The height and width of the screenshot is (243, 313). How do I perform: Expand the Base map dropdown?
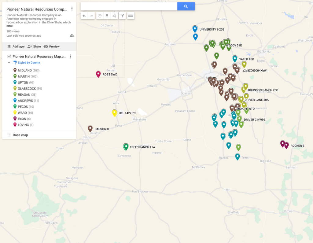click(9, 135)
